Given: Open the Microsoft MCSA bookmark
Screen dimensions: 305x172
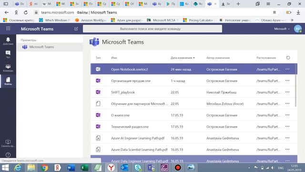Looking at the screenshot, I should click(163, 20).
